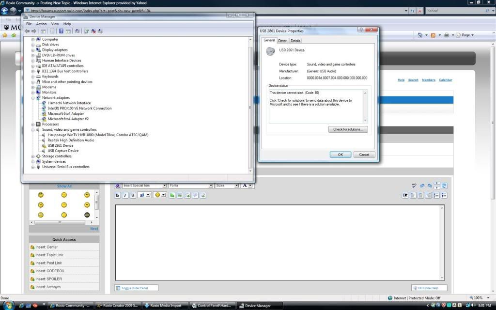Click the first smiley in emoticon panel
The height and width of the screenshot is (310, 496).
pos(41,195)
